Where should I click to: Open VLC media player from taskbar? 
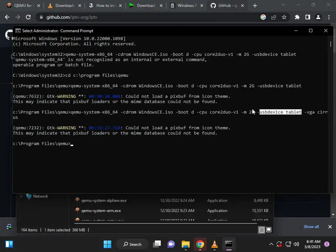[x=214, y=244]
